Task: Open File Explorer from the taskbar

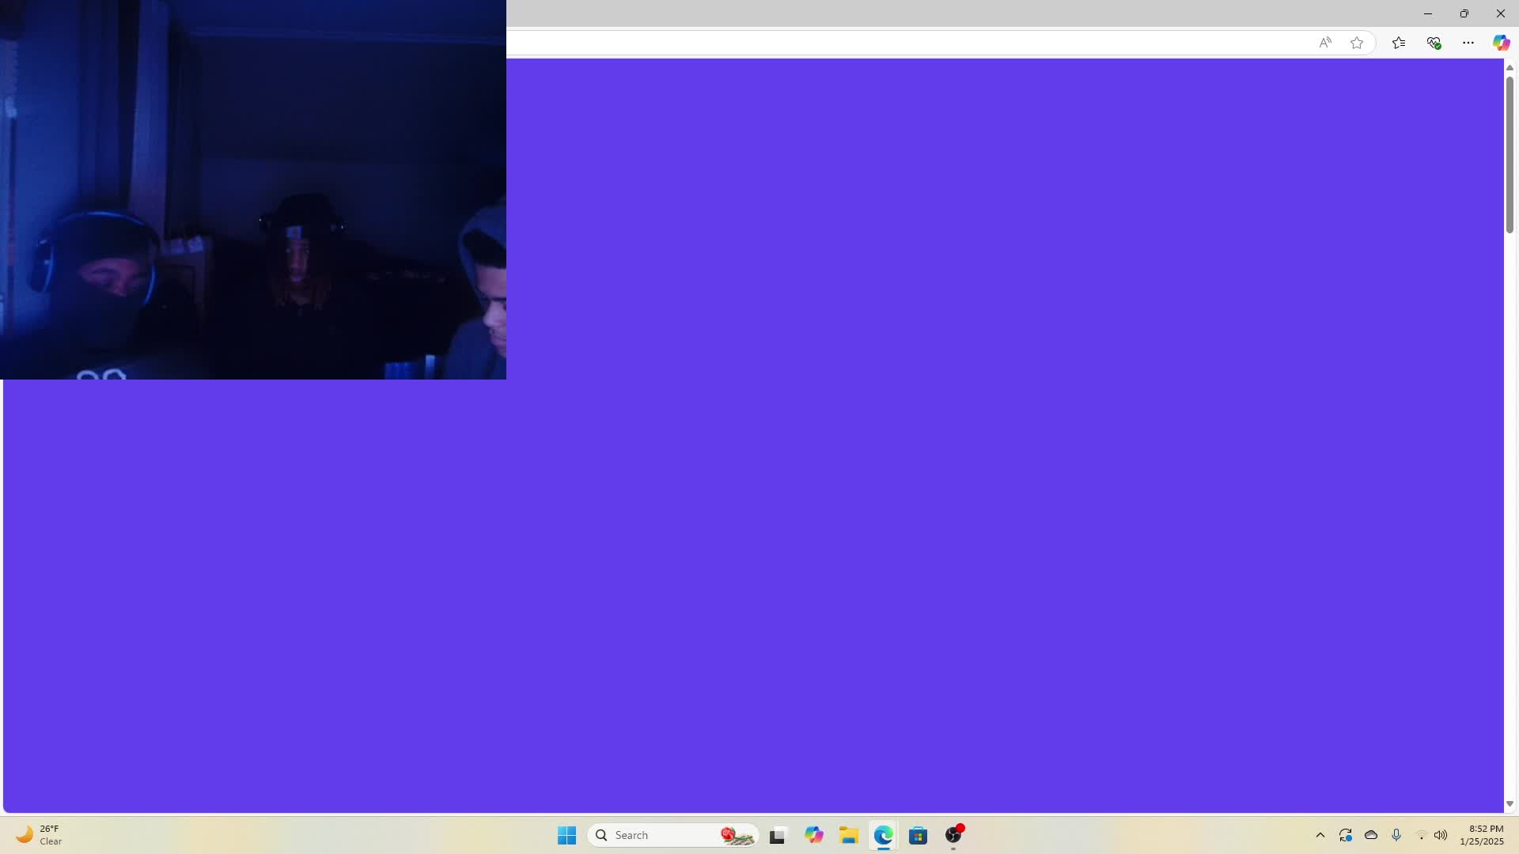Action: (849, 835)
